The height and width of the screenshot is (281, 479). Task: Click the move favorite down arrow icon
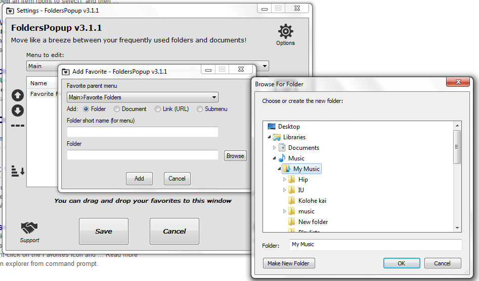(18, 110)
